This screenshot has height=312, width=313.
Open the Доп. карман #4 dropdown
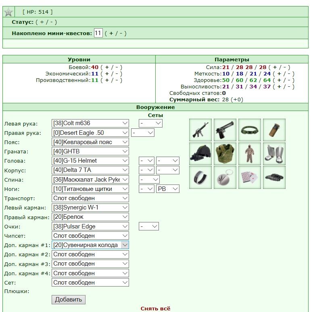coord(90,273)
